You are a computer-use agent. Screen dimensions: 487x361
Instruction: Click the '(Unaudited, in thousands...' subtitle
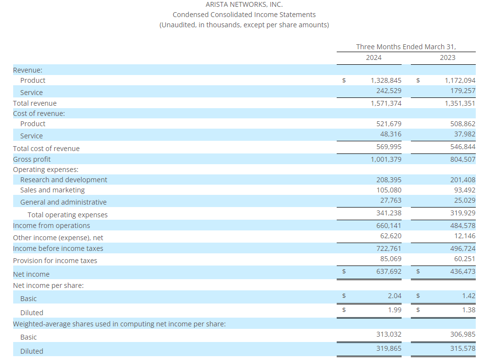click(244, 25)
